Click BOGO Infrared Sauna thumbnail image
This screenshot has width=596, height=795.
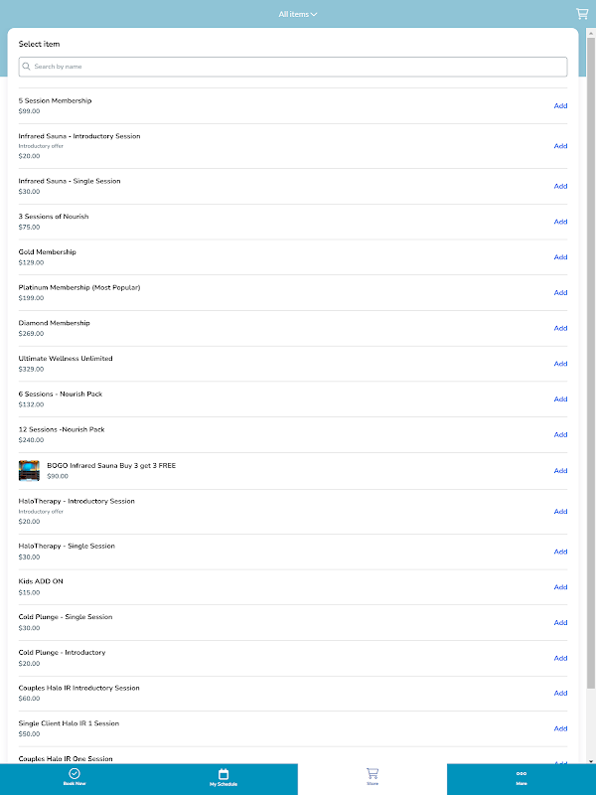(x=29, y=470)
